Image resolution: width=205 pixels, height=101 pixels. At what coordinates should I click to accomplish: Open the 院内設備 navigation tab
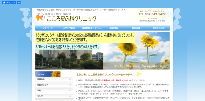[136, 28]
